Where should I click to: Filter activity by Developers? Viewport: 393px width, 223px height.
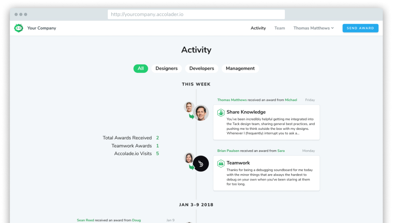(x=202, y=68)
